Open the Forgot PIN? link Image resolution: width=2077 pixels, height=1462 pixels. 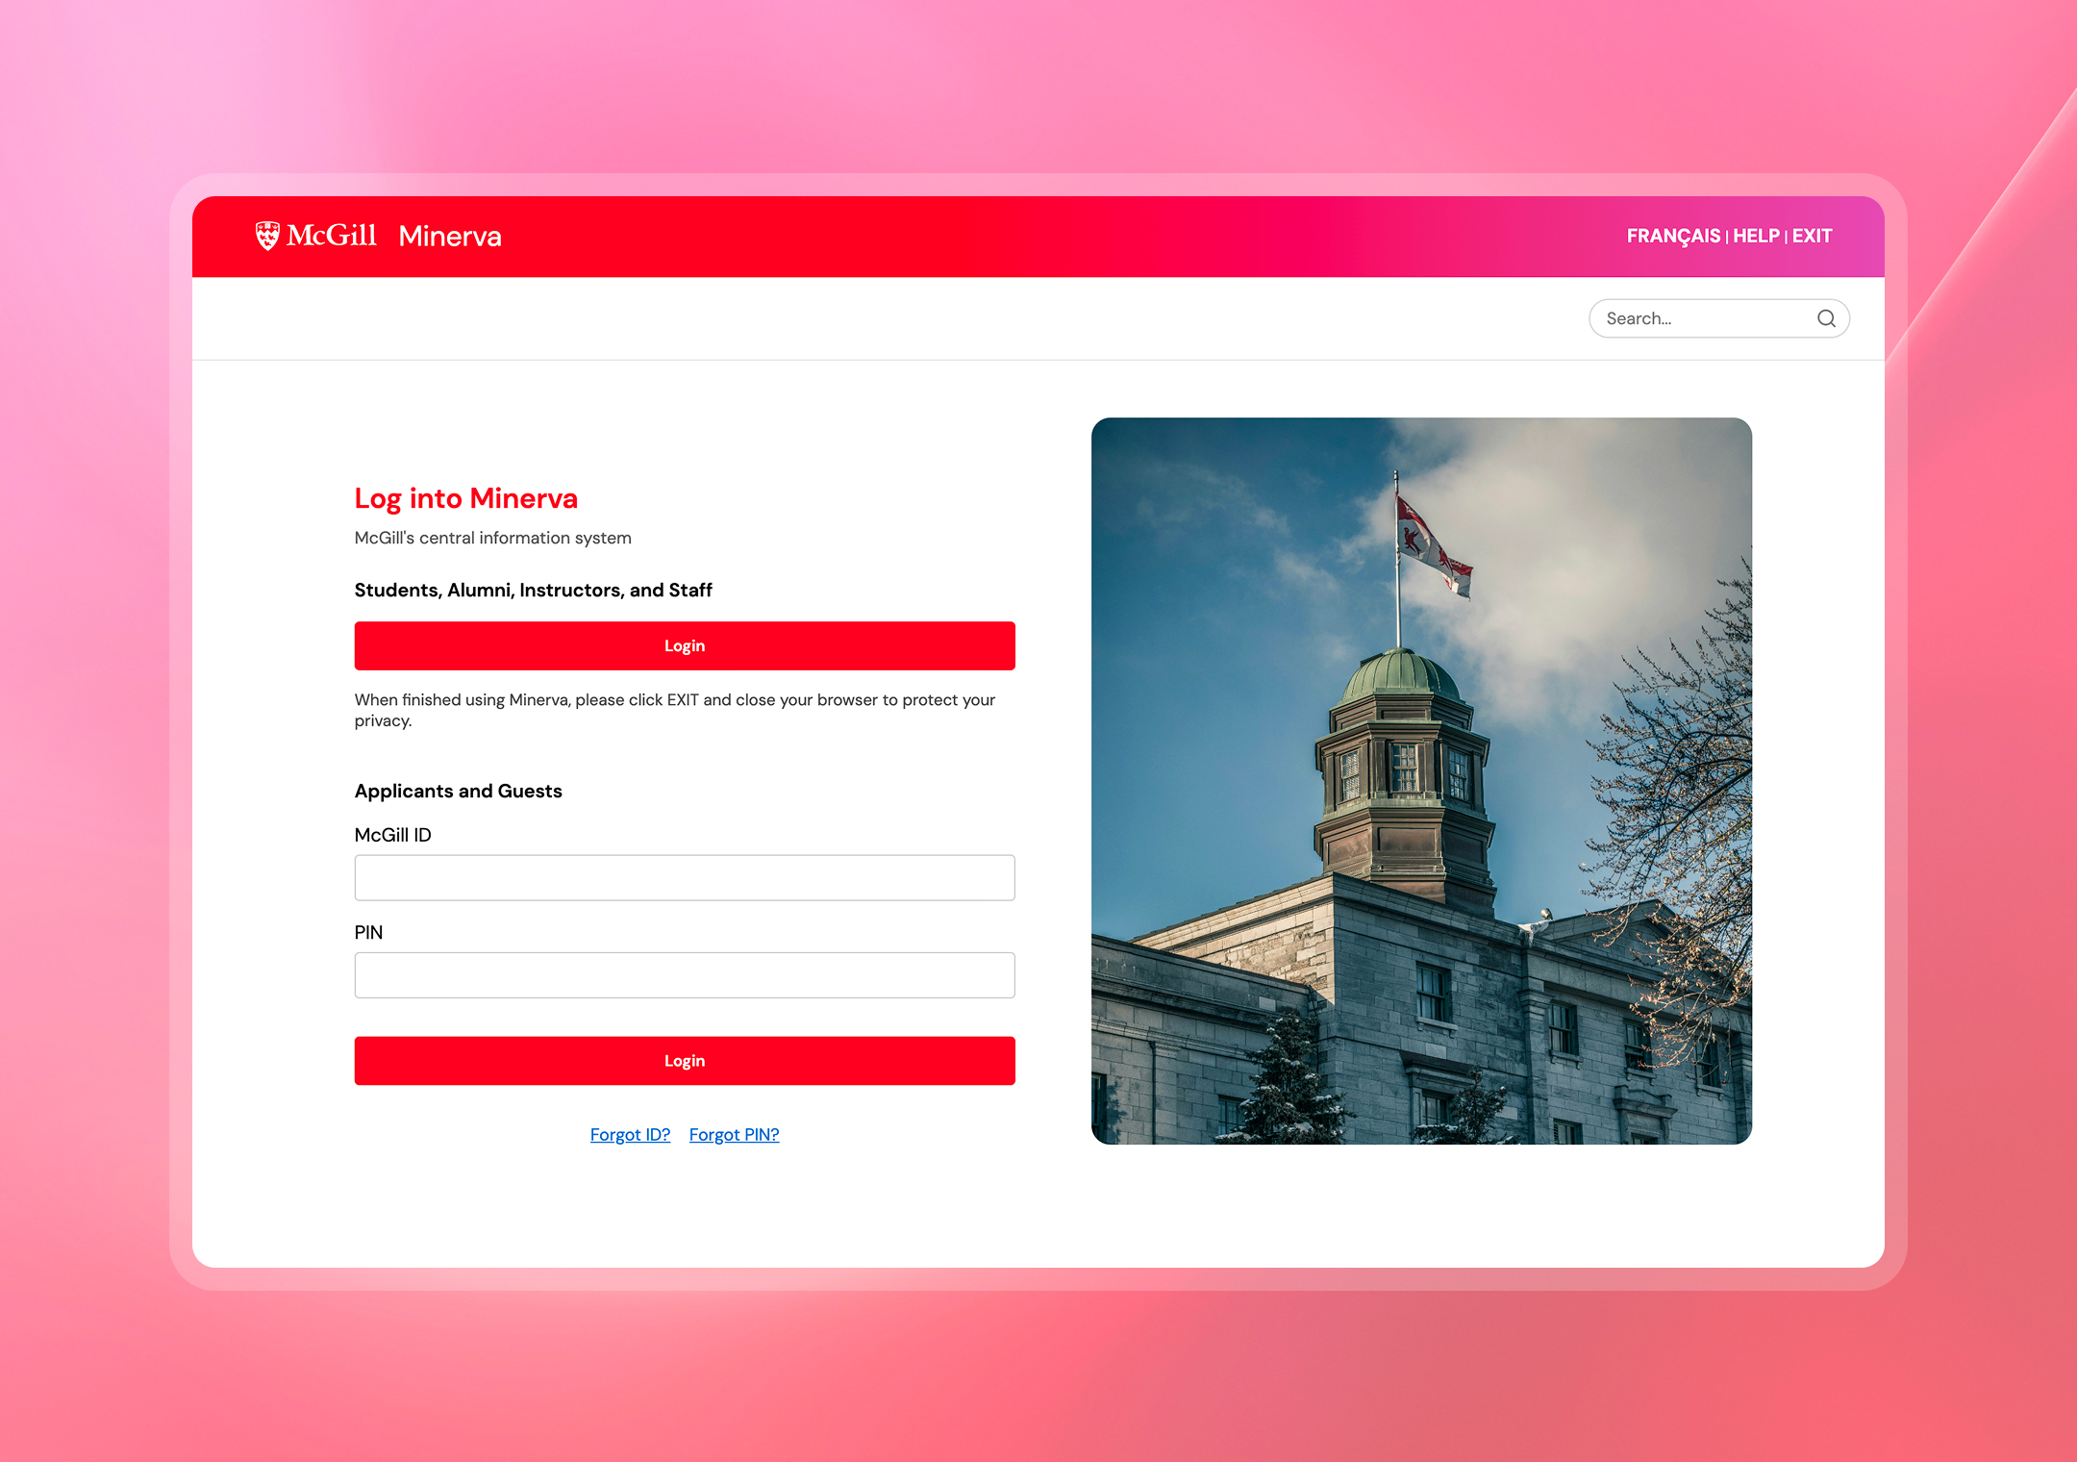pyautogui.click(x=734, y=1135)
